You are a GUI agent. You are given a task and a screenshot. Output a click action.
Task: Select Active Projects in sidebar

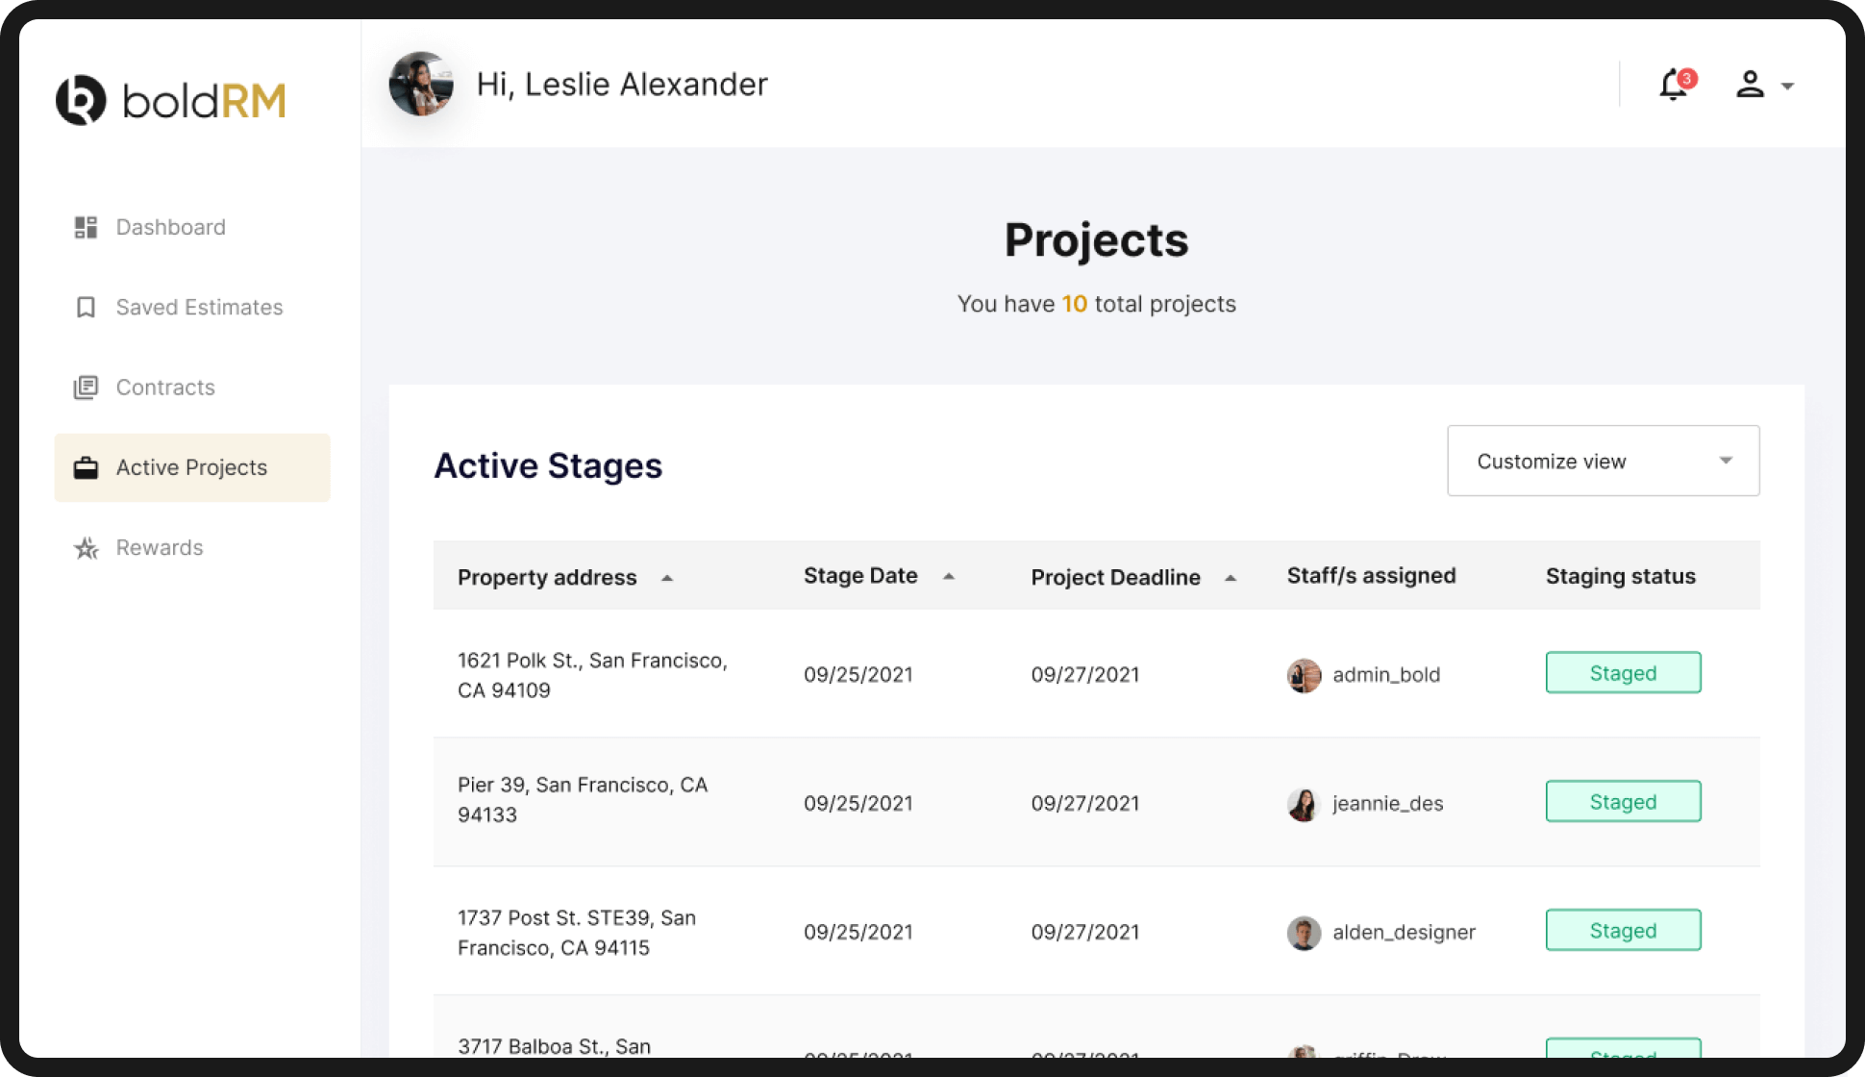tap(192, 467)
